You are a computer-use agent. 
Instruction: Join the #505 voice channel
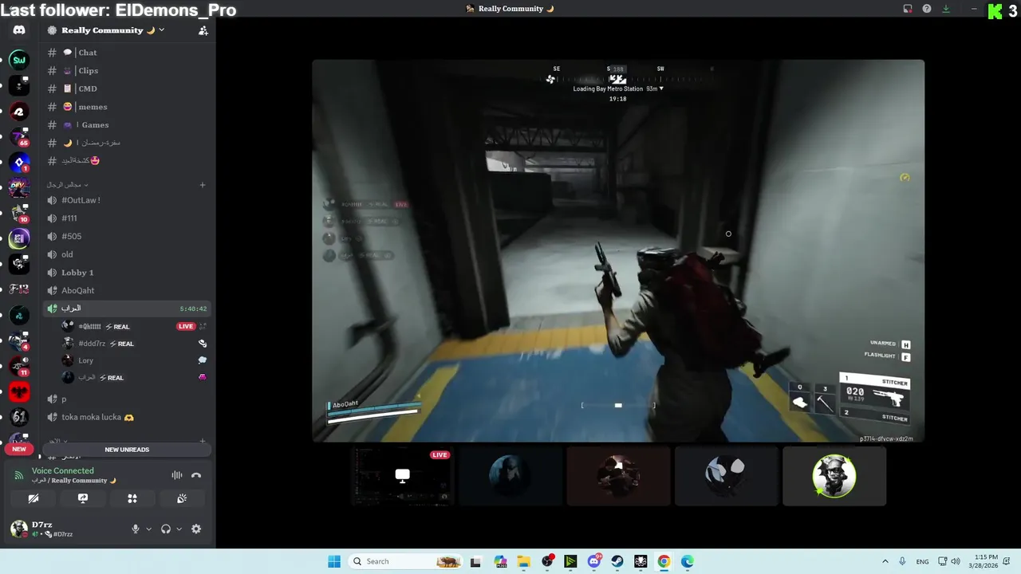coord(127,237)
